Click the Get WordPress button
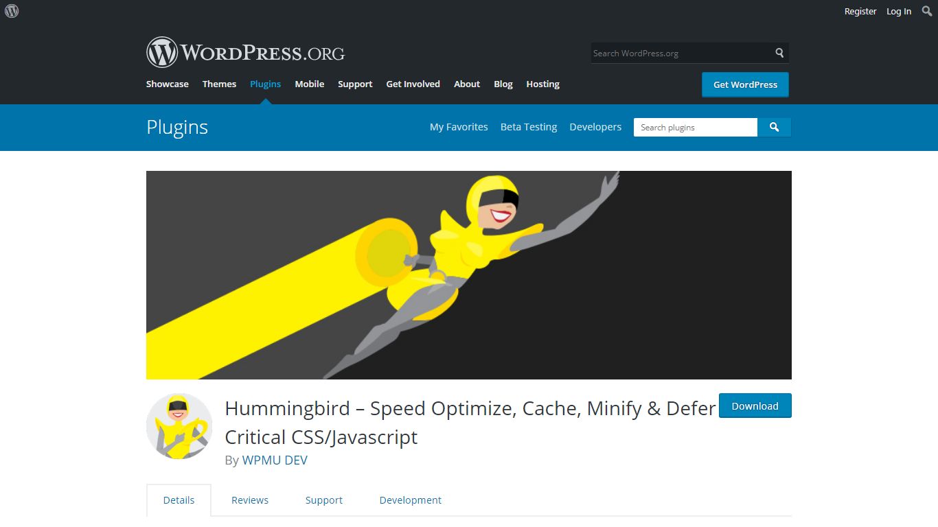 coord(745,84)
